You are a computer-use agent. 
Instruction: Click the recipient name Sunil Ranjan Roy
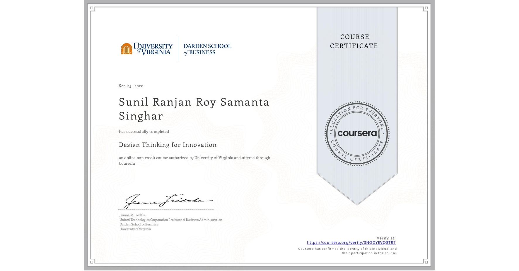coord(193,102)
